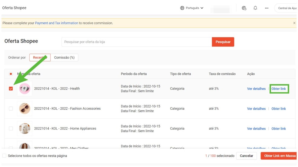Screen dimensions: 298x167
Task: Open Central de Ajuda
Action: point(286,8)
